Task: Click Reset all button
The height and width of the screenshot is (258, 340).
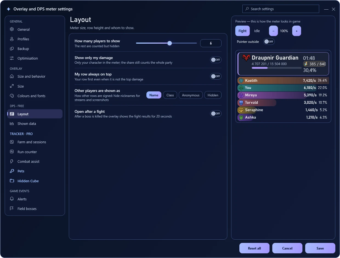Action: tap(254, 248)
